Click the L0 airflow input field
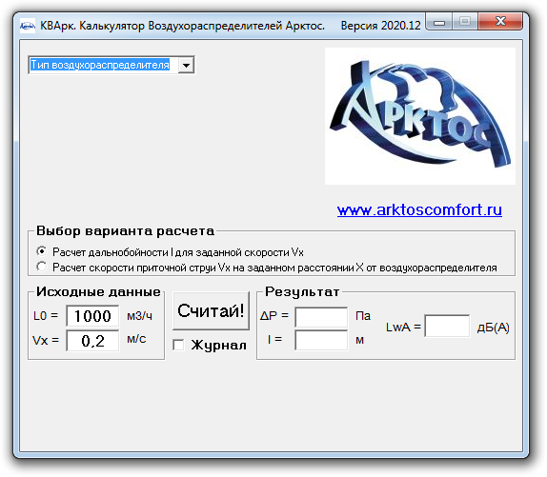The width and height of the screenshot is (547, 477). 92,316
